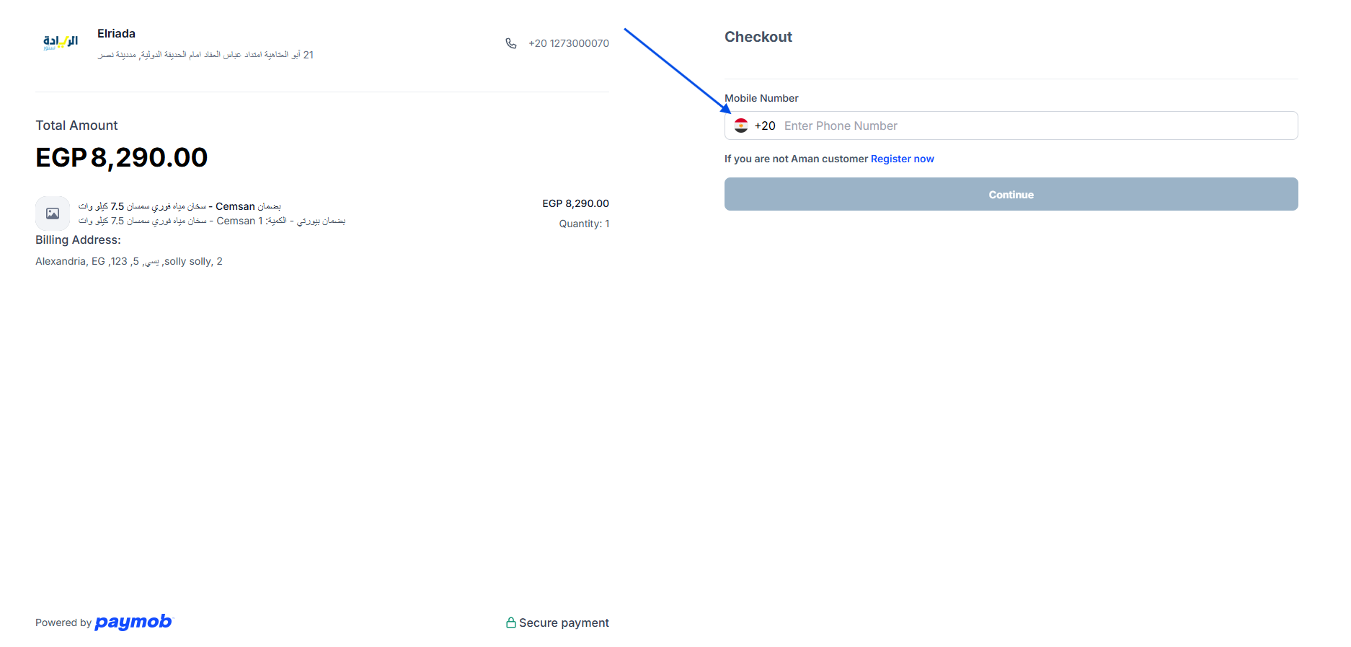The height and width of the screenshot is (647, 1351).
Task: Click the paymob logo
Action: pyautogui.click(x=133, y=622)
